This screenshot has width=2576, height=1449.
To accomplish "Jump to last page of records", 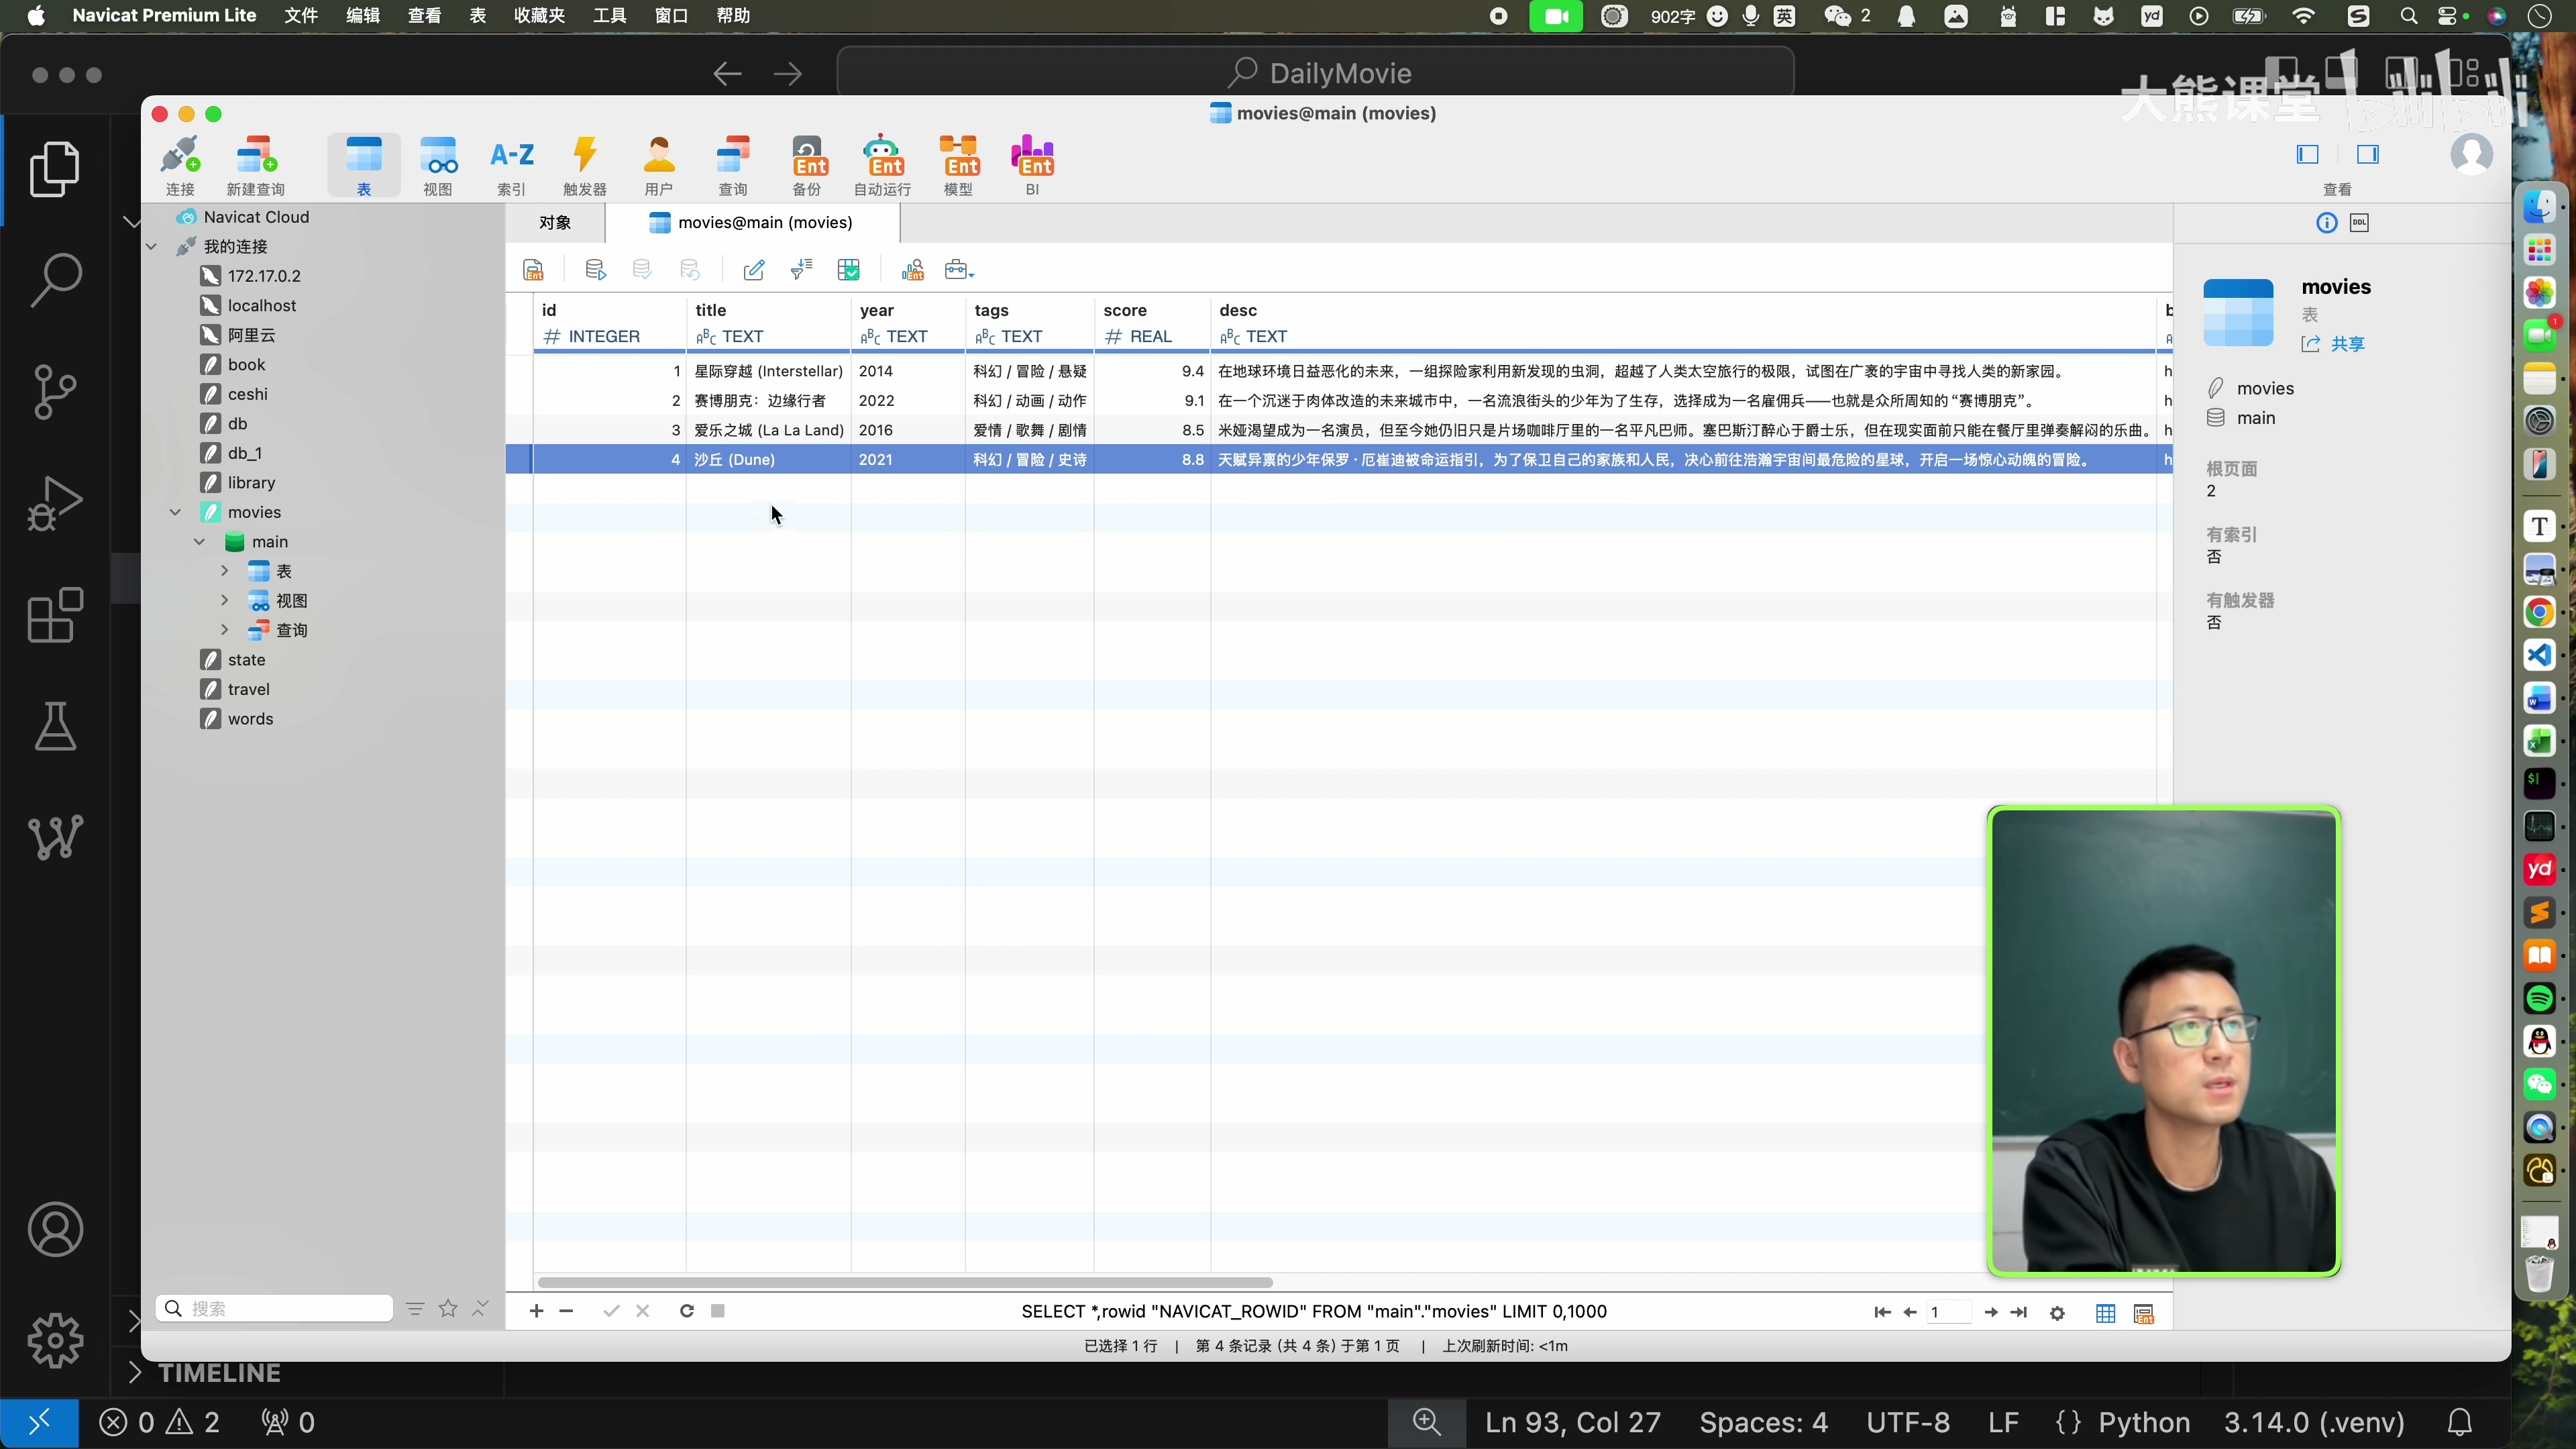I will pyautogui.click(x=2019, y=1312).
